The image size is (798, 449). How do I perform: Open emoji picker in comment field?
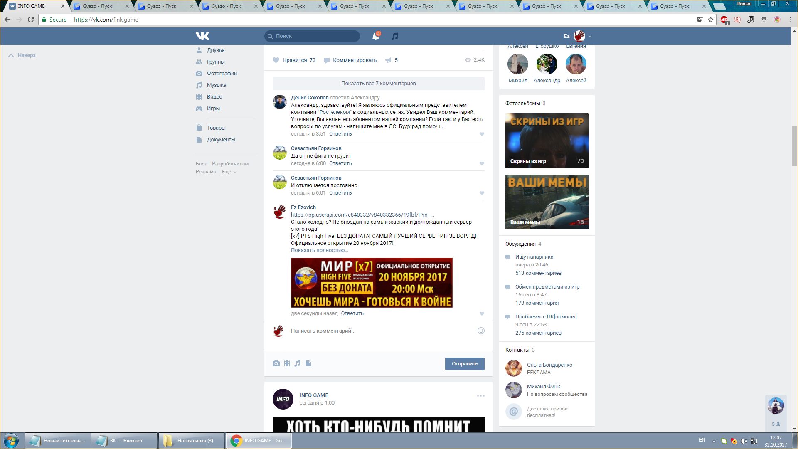(x=481, y=331)
